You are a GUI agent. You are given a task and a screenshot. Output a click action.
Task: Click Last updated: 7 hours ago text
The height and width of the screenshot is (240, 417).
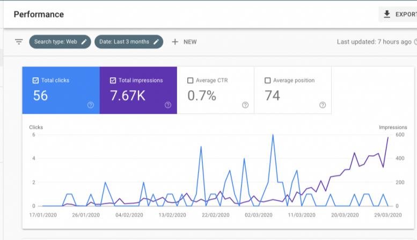click(374, 42)
